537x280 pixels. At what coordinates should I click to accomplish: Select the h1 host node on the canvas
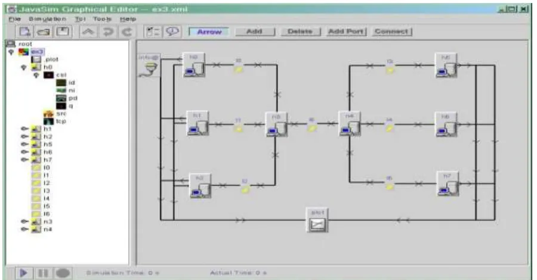point(197,123)
